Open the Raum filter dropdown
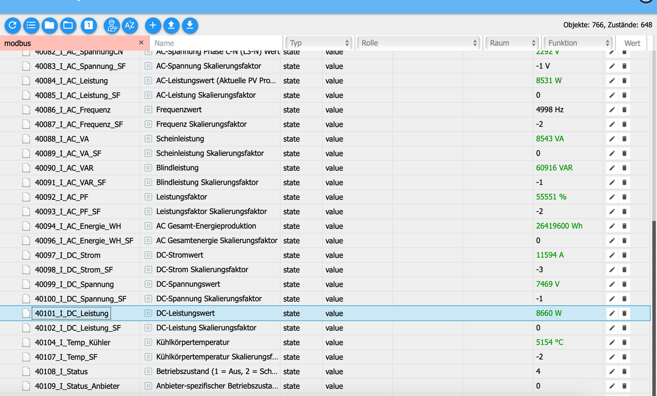This screenshot has height=396, width=657. [x=512, y=43]
